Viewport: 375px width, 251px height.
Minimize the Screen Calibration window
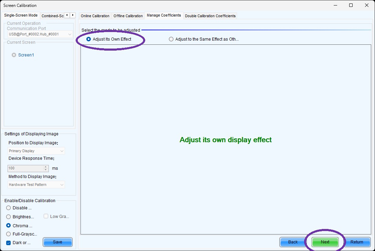pos(335,5)
